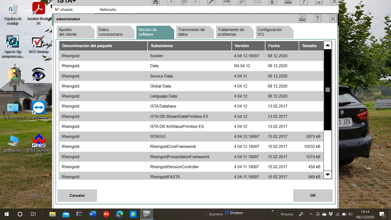Open Este equipo desktop icon

[13, 143]
